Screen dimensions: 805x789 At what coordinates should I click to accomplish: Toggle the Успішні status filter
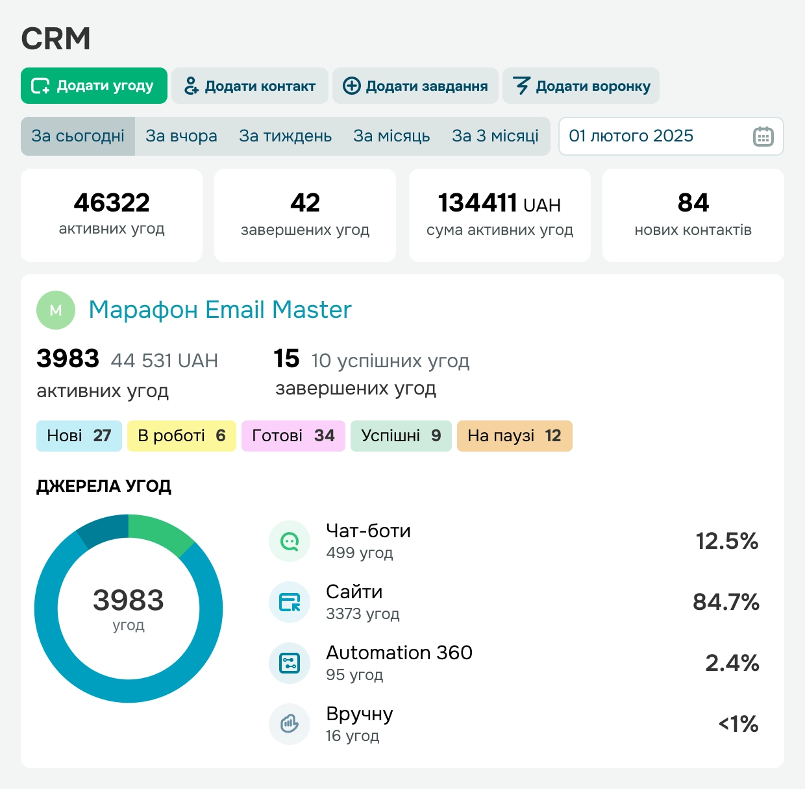point(401,435)
